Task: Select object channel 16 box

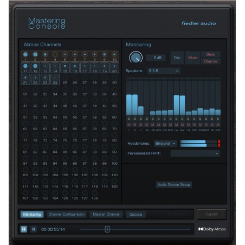Action: click(x=75, y=68)
